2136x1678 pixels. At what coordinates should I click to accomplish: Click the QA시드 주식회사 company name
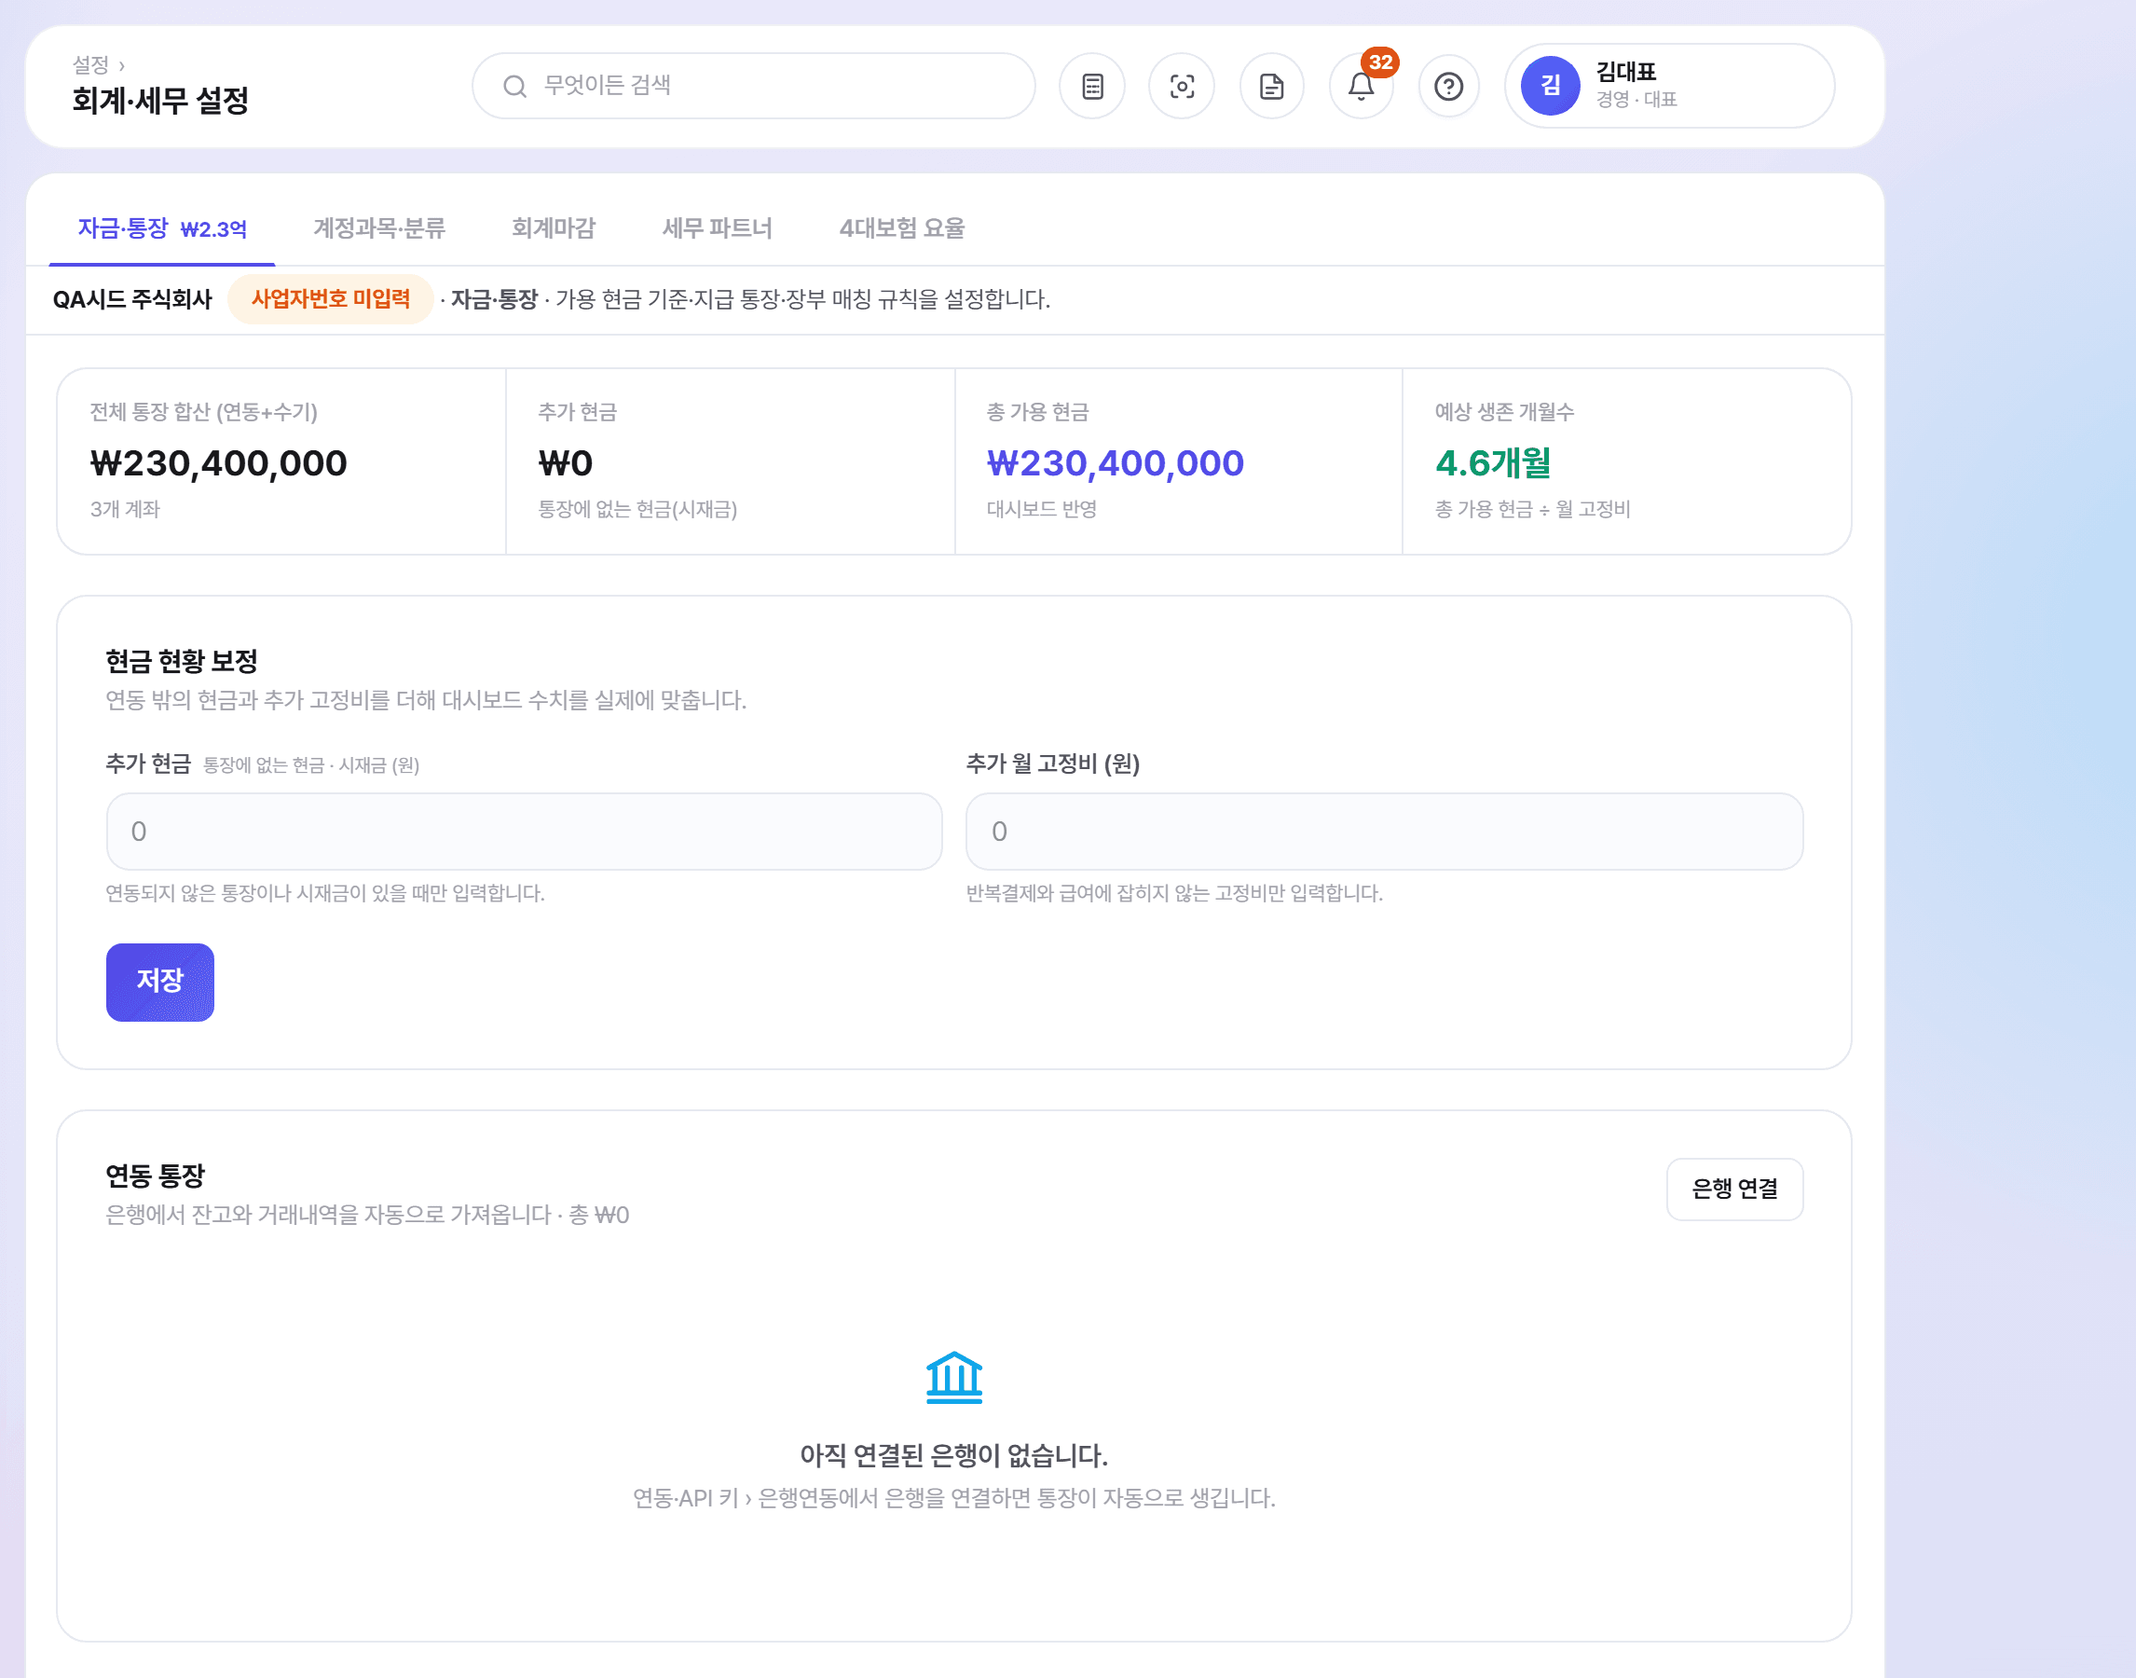click(131, 299)
